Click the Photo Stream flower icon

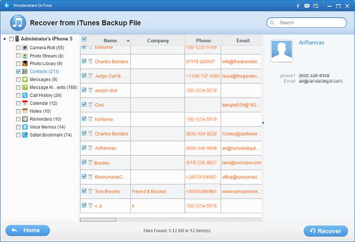pyautogui.click(x=25, y=56)
